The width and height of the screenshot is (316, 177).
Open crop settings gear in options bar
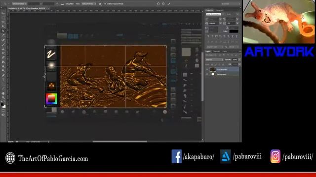[x=100, y=4]
